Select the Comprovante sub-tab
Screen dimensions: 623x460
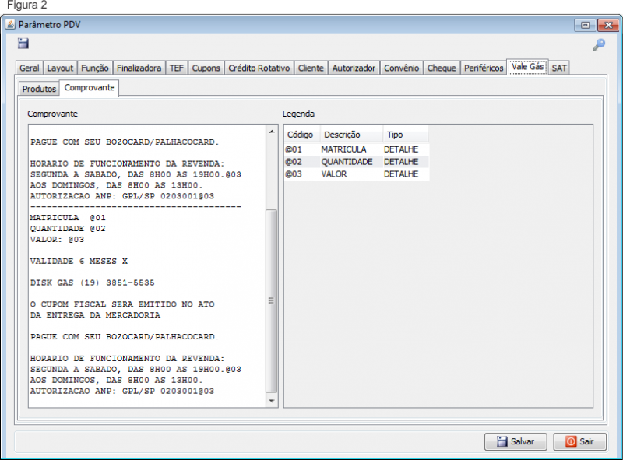(x=90, y=87)
